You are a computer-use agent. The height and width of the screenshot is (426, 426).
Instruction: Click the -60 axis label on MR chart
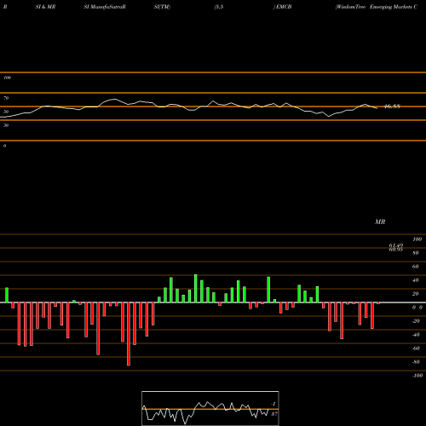[x=416, y=348]
